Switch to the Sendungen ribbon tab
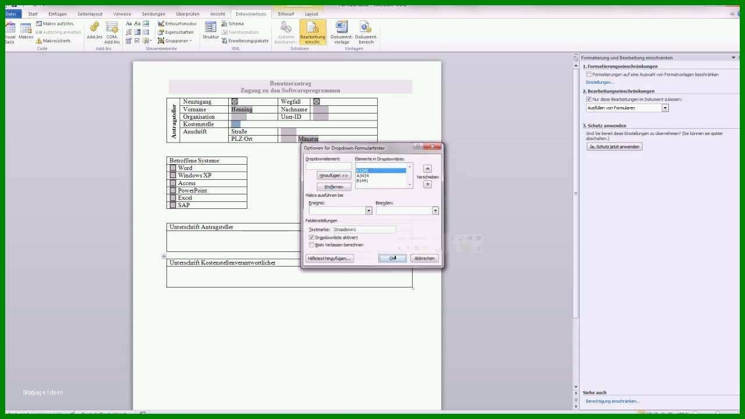 click(x=154, y=14)
